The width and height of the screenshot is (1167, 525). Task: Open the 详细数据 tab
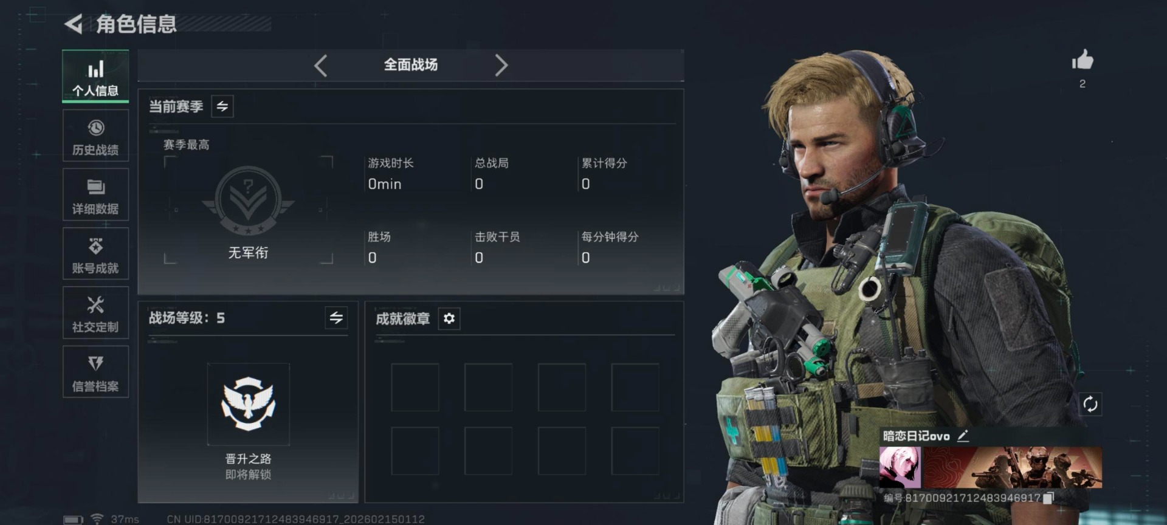point(95,194)
